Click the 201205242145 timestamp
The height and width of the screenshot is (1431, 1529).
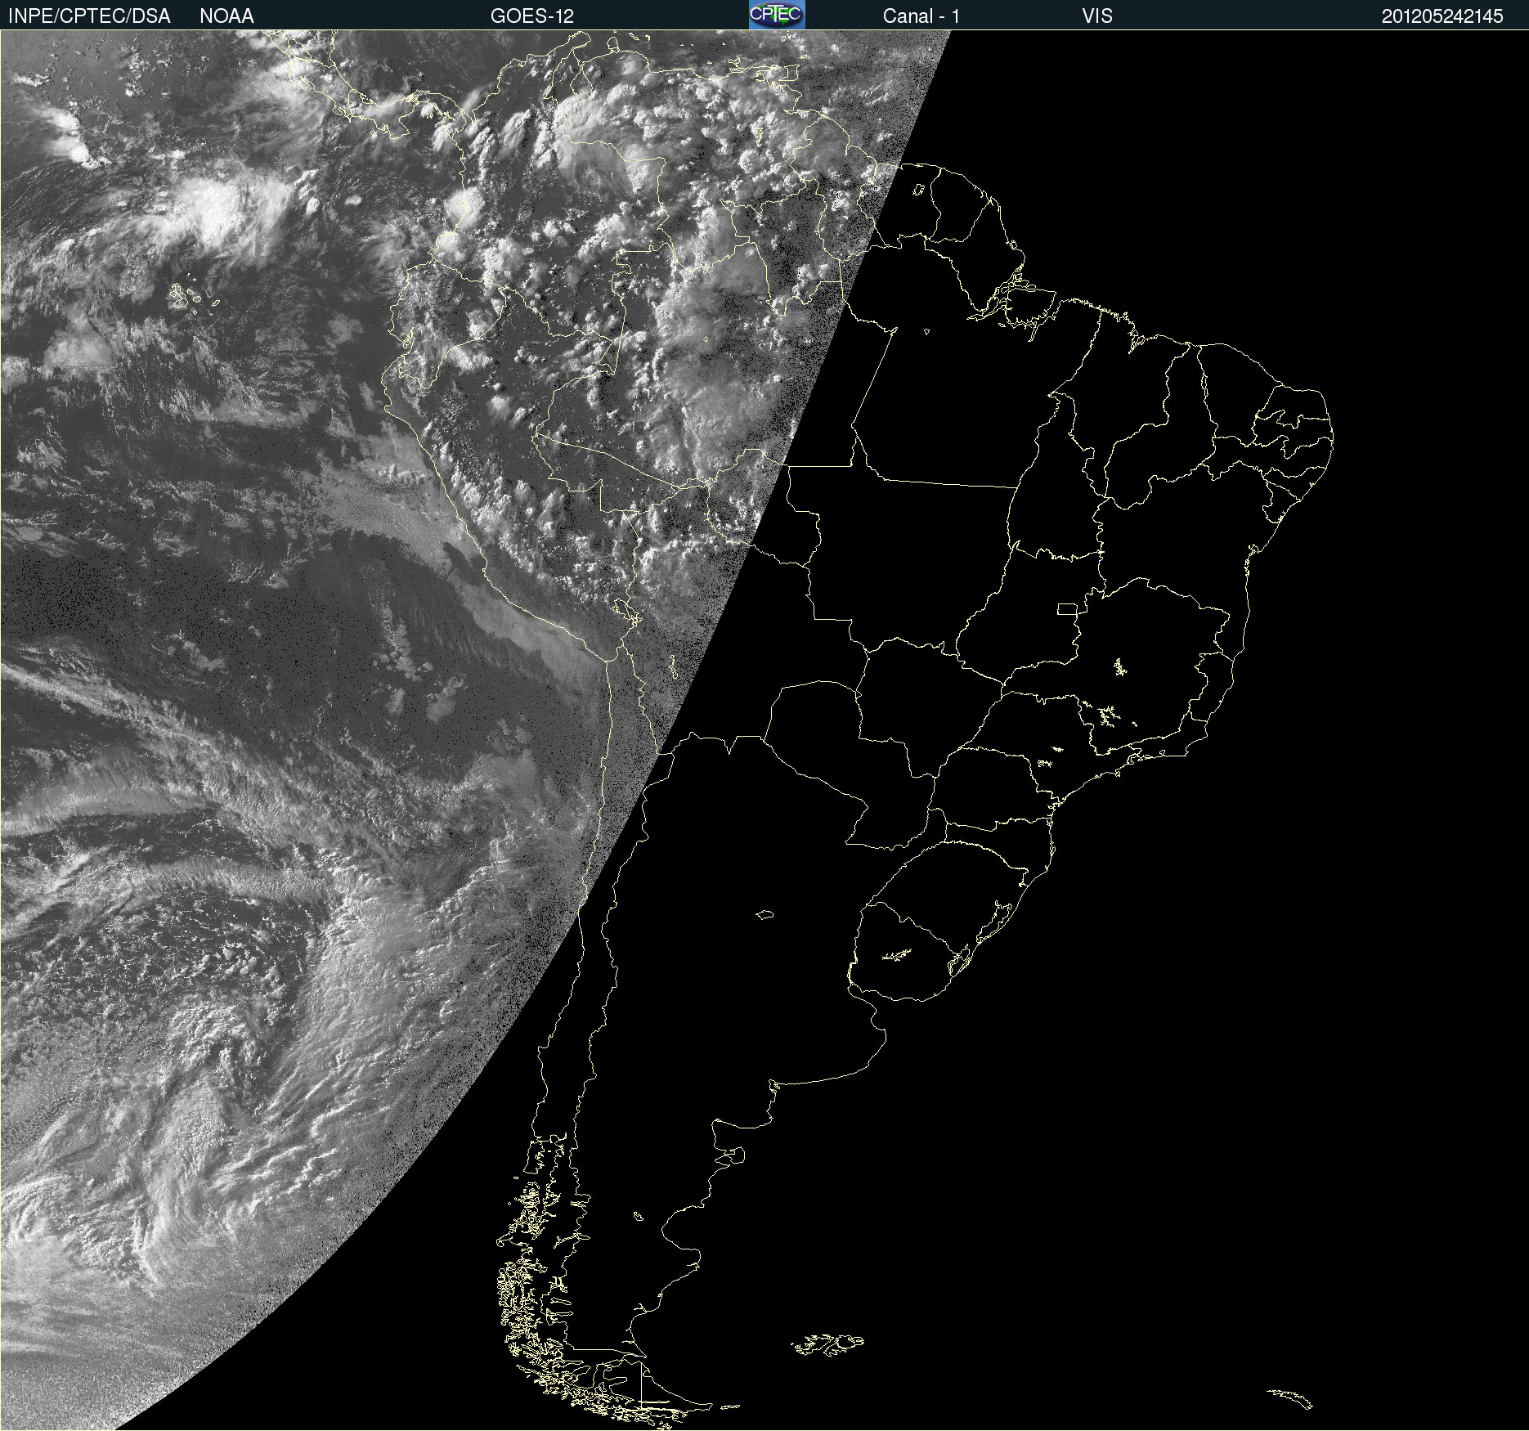(x=1442, y=16)
